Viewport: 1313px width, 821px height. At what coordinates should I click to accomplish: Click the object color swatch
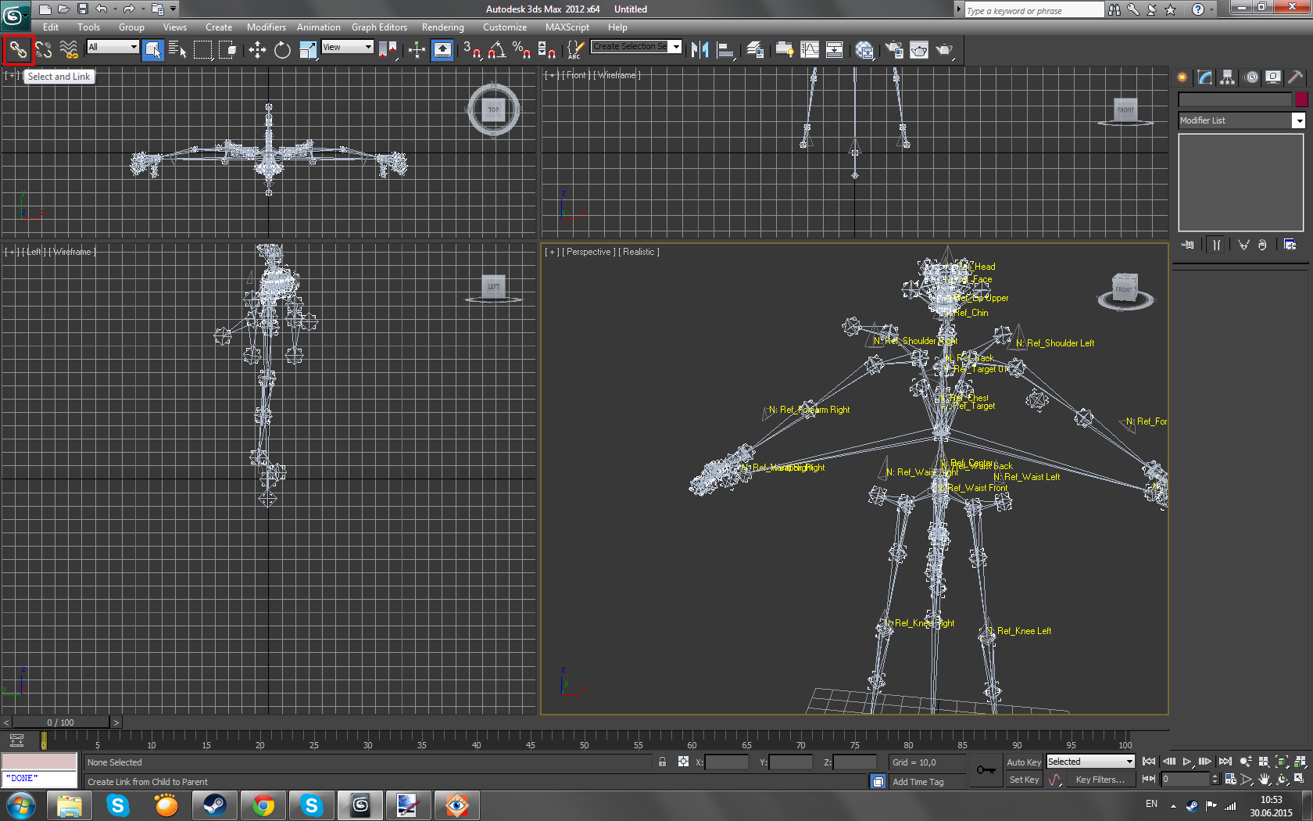[x=1301, y=99]
